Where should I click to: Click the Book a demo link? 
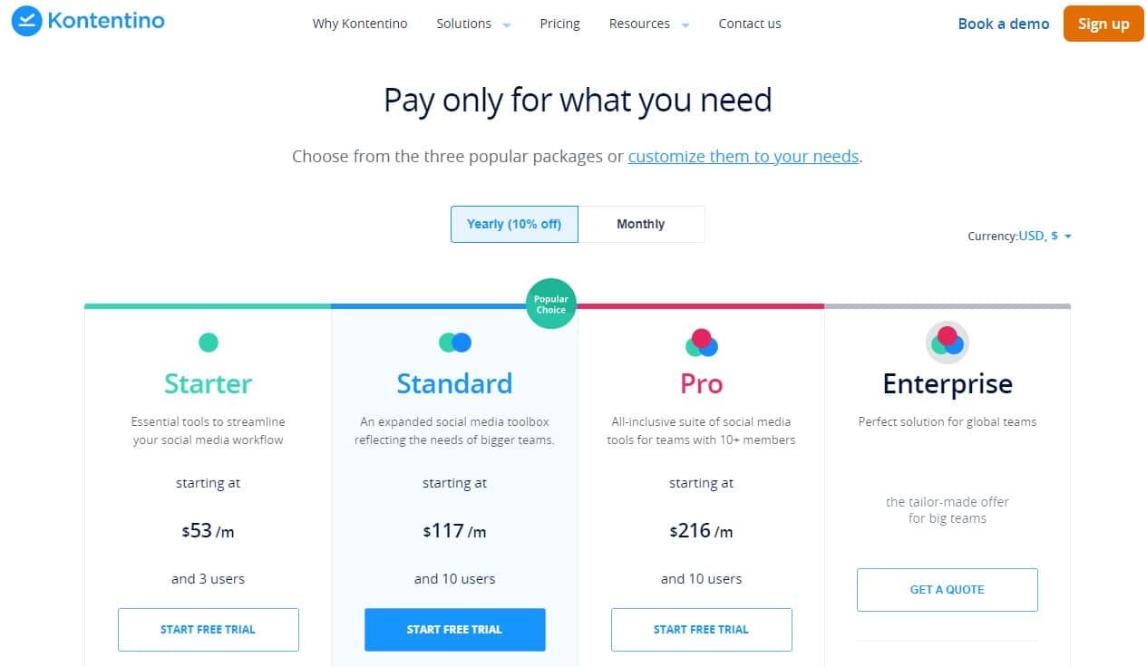(x=1004, y=24)
